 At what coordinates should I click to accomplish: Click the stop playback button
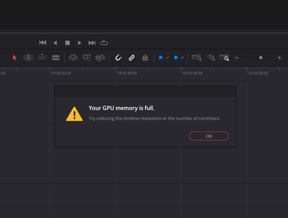coord(67,42)
